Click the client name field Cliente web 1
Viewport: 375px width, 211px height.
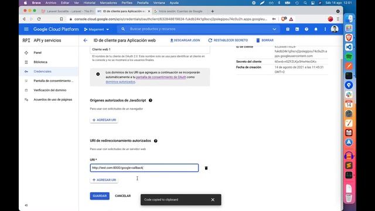[x=150, y=49]
